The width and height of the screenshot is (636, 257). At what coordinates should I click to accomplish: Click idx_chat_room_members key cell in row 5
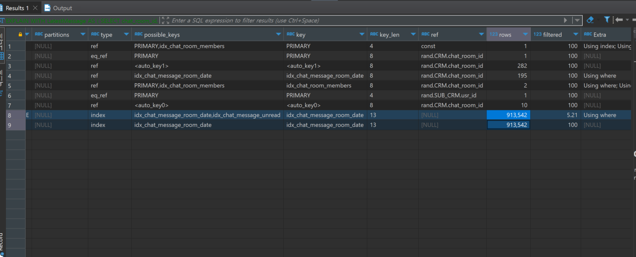click(x=325, y=85)
